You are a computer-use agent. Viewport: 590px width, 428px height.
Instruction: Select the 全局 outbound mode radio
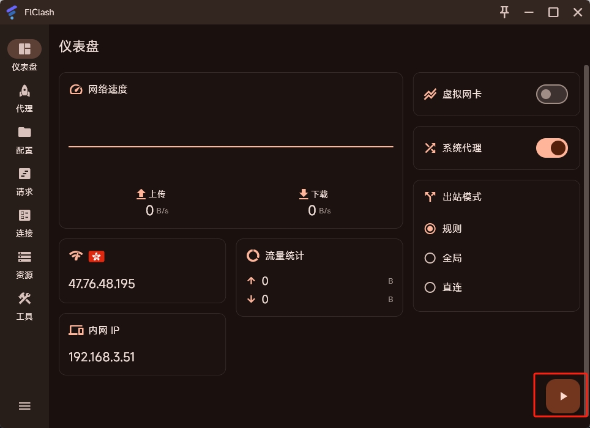pyautogui.click(x=430, y=258)
